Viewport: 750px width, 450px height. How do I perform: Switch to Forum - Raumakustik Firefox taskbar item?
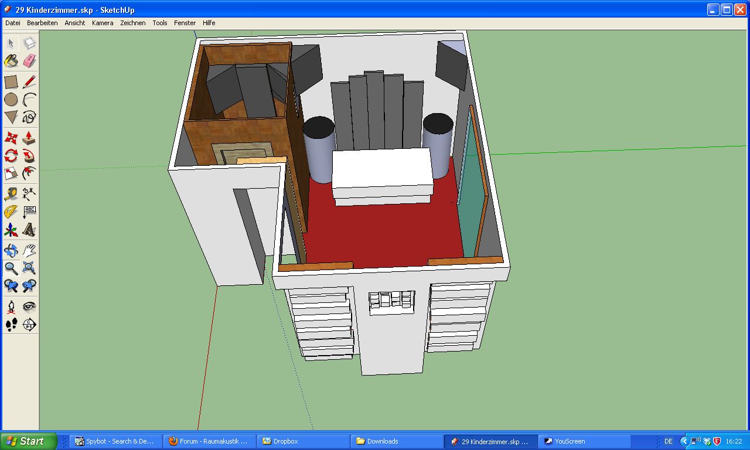[x=210, y=441]
